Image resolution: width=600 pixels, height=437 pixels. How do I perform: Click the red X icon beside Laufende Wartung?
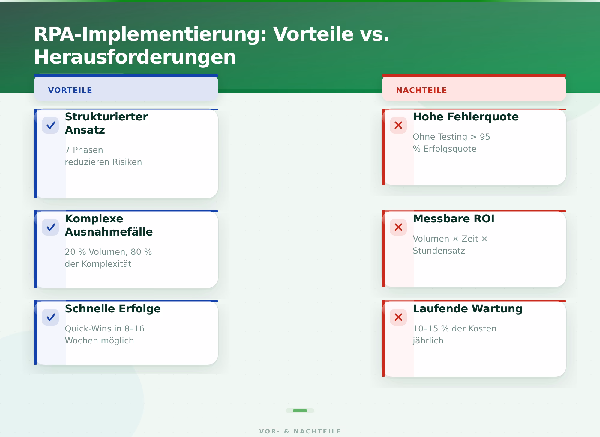(x=398, y=317)
